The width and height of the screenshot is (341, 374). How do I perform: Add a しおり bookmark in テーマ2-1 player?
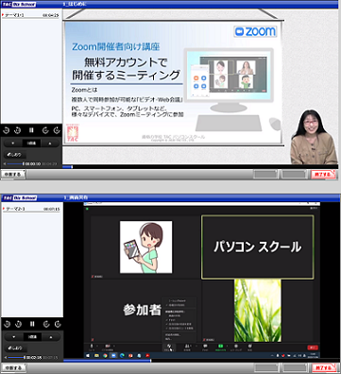tap(16, 348)
